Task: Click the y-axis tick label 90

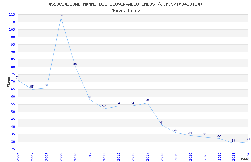Action: click(13, 52)
